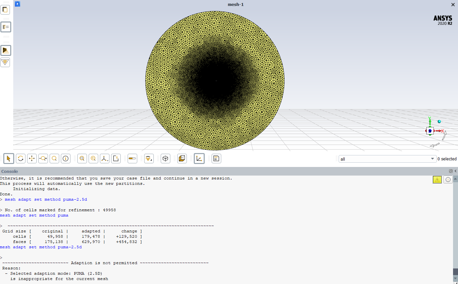
Task: Toggle the axes visibility button
Action: (199, 159)
